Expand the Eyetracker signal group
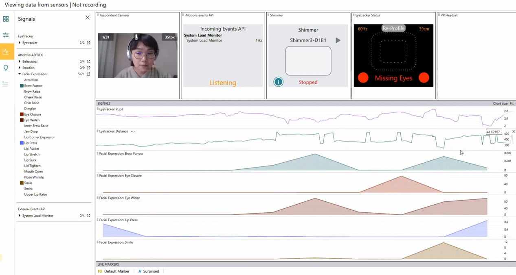 click(20, 43)
